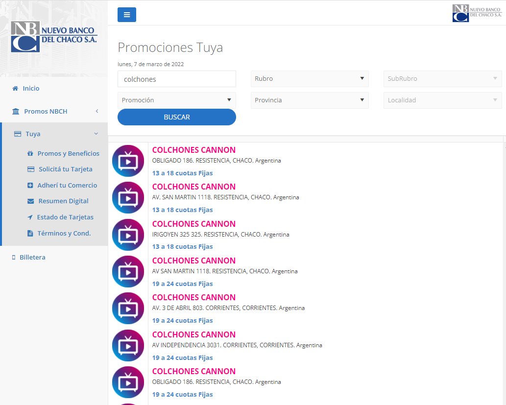Click the phone icon beside Billetera
Image resolution: width=506 pixels, height=405 pixels.
[x=14, y=258]
